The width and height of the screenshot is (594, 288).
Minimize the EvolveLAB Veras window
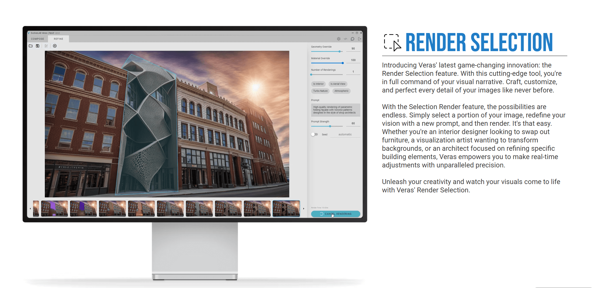coord(353,33)
